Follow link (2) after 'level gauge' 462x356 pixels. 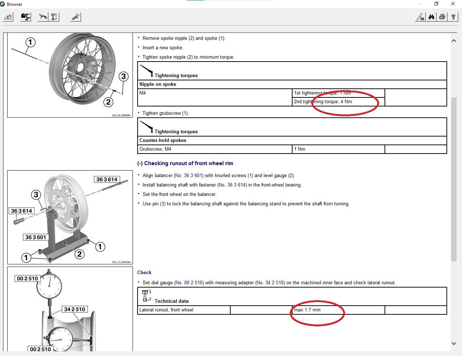point(291,176)
